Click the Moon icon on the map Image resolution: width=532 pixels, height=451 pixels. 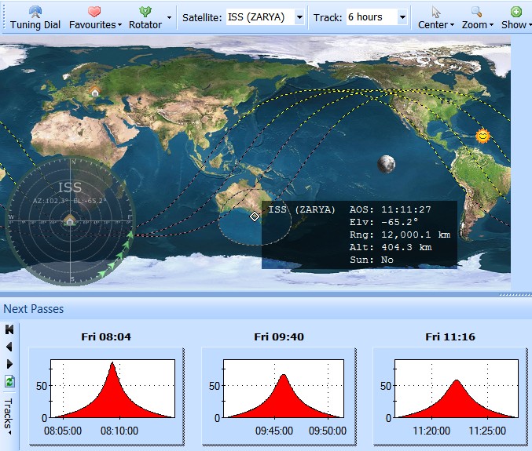click(386, 164)
